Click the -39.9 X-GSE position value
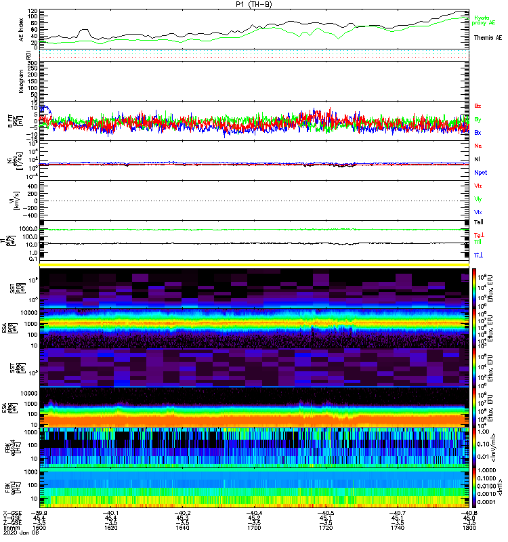The image size is (508, 542). 39,513
